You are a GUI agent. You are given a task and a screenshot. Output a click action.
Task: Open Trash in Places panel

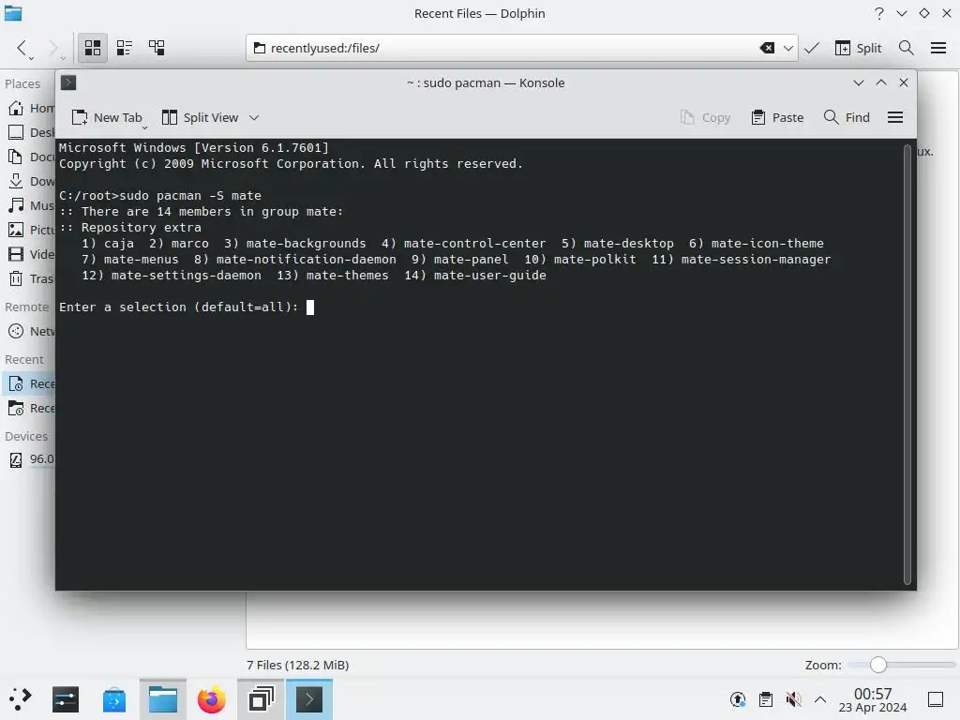click(31, 279)
